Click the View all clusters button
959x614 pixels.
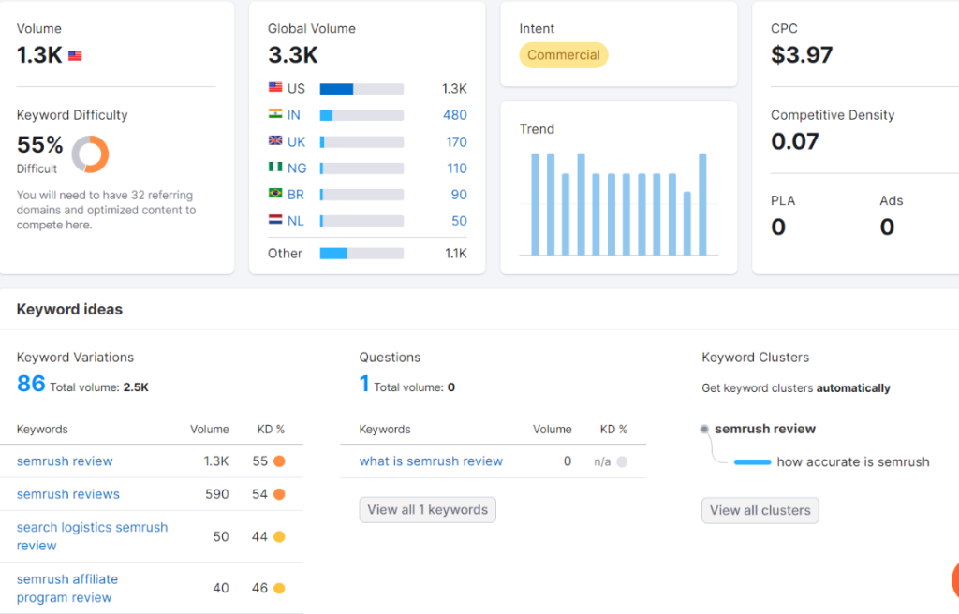pos(760,510)
